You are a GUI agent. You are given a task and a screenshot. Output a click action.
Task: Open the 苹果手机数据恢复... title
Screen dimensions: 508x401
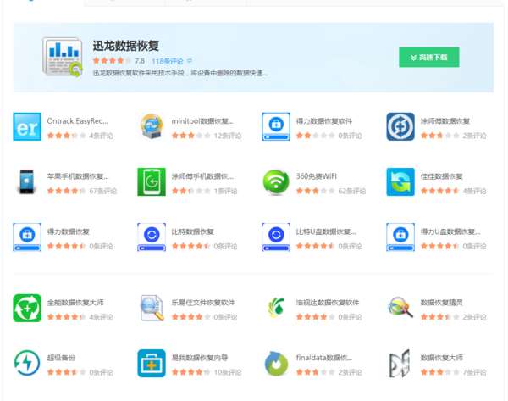point(78,176)
